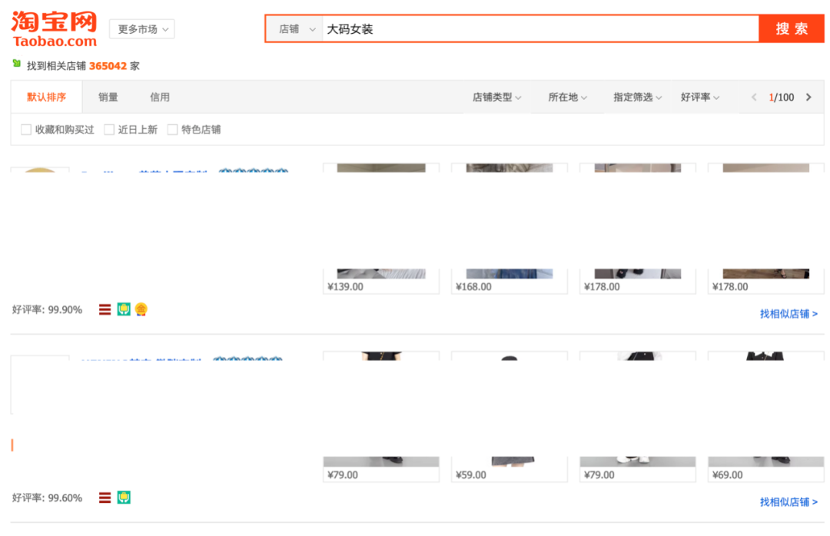Click first store's green consumer protection badge

coord(124,309)
